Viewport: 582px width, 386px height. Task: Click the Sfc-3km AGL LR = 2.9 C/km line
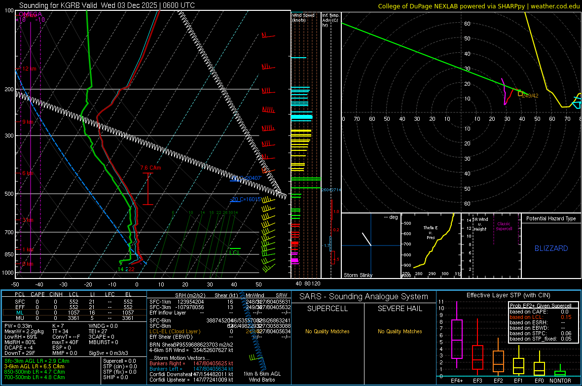point(37,361)
